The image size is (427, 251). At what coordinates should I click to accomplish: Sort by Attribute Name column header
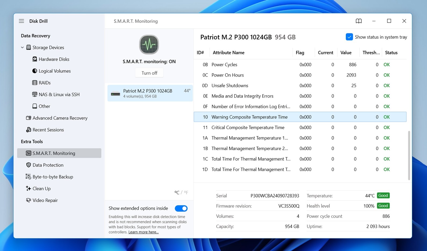pyautogui.click(x=229, y=52)
